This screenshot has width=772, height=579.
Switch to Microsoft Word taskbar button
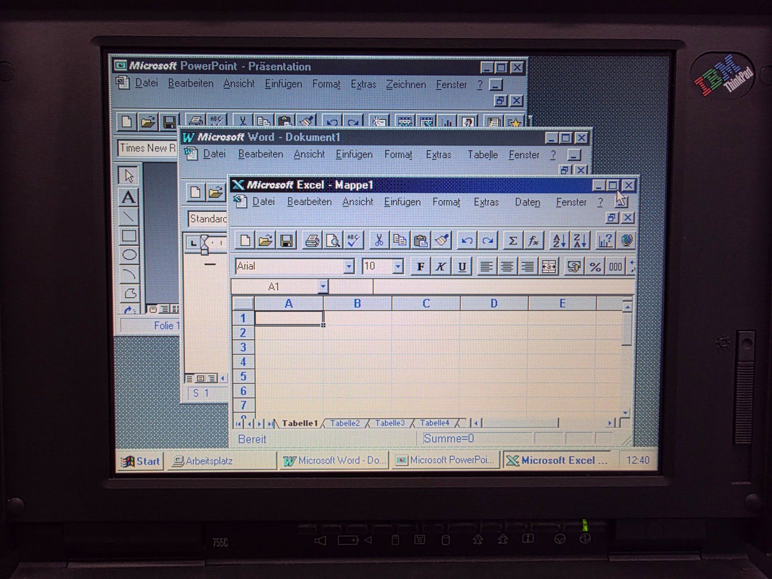334,461
